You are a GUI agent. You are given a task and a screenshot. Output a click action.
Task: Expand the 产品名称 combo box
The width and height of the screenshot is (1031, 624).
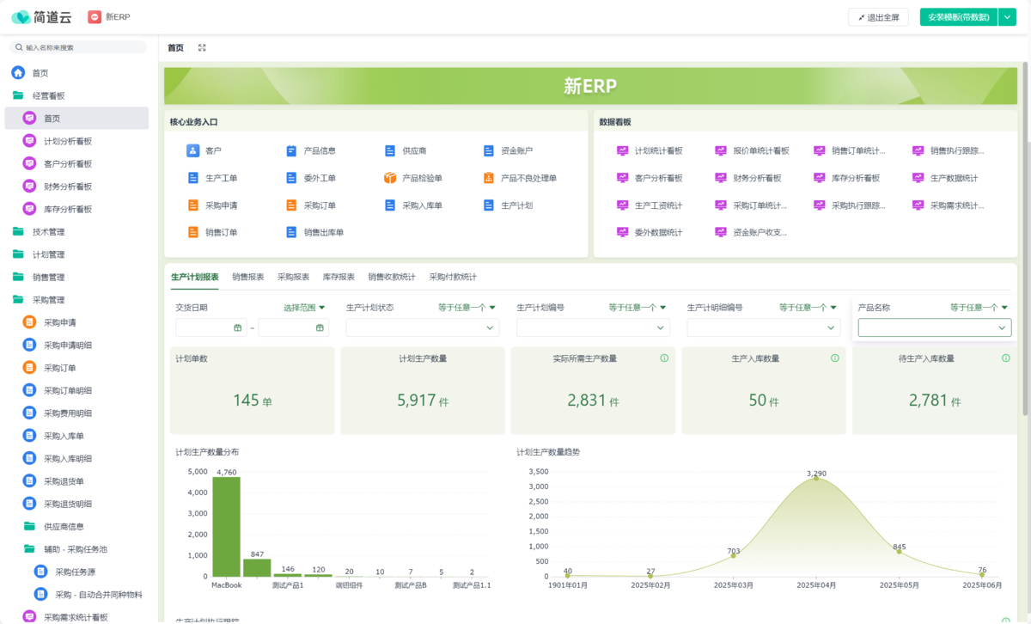point(934,327)
